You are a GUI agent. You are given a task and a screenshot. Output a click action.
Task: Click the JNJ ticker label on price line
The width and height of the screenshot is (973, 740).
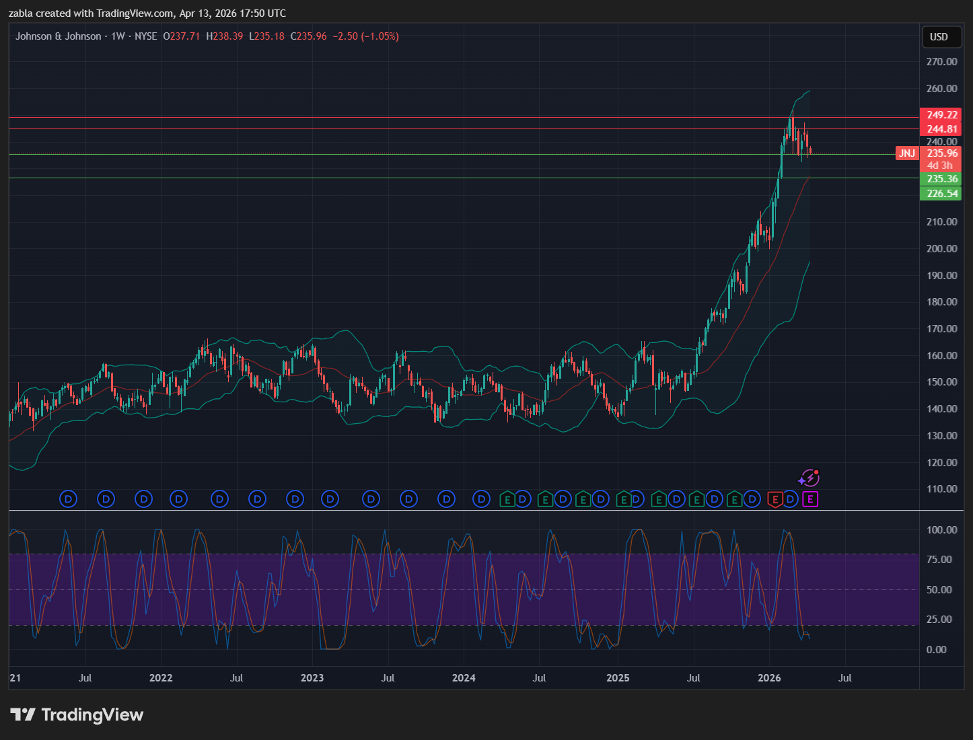[906, 153]
